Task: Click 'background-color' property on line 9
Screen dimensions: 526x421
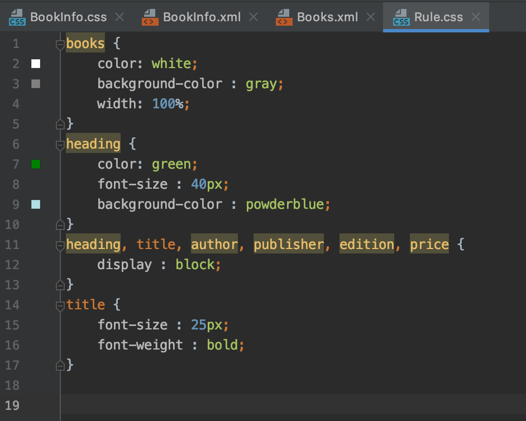Action: tap(160, 204)
